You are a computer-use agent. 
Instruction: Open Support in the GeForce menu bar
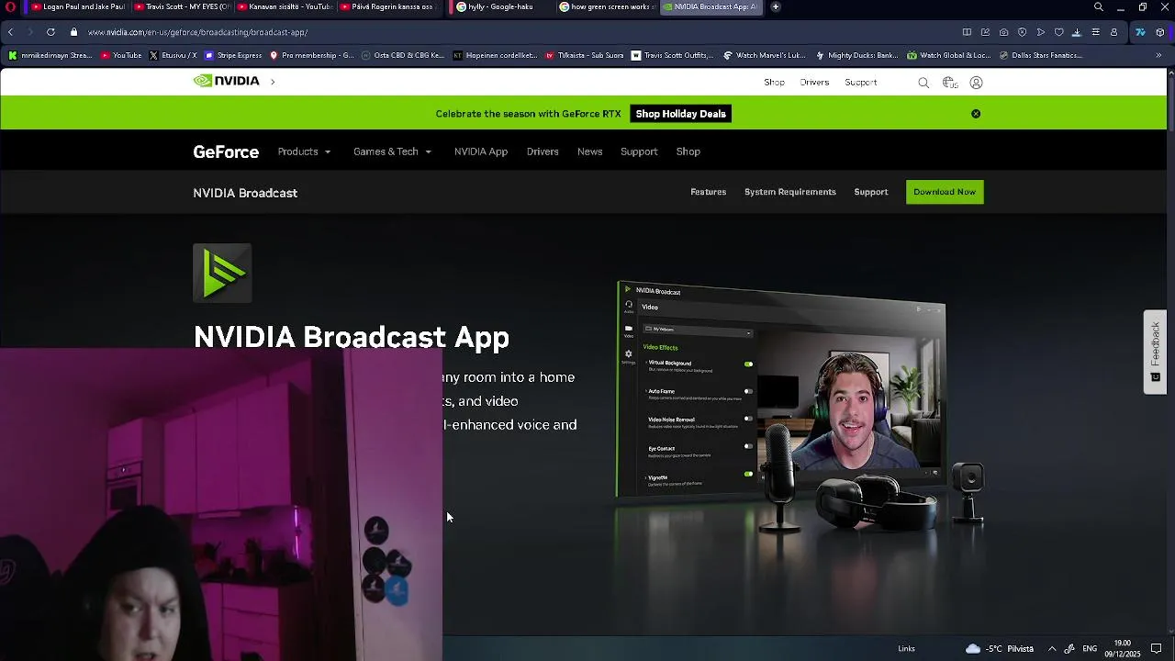point(639,151)
